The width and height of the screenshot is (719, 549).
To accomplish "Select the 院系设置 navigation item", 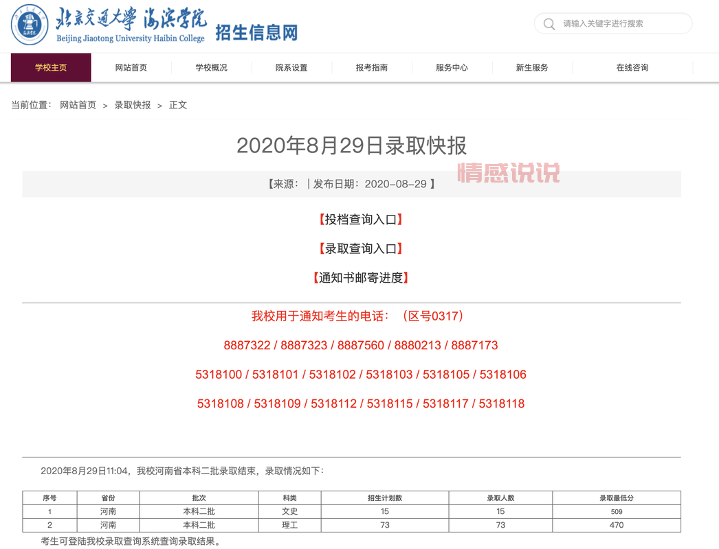I will coord(291,67).
